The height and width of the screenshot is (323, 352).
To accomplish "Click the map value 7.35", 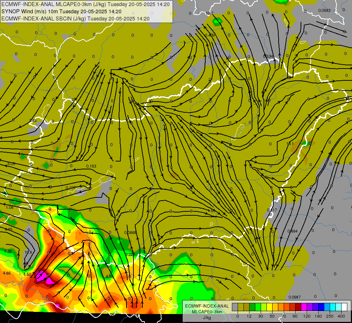I will click(x=8, y=251).
